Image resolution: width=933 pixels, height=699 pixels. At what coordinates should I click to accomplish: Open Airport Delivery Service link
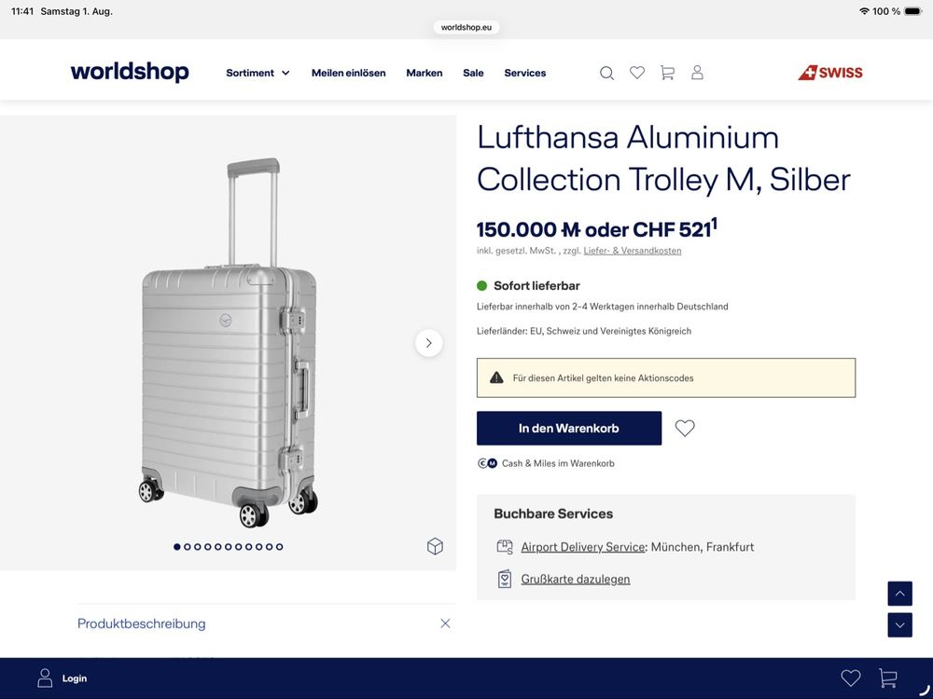point(582,547)
